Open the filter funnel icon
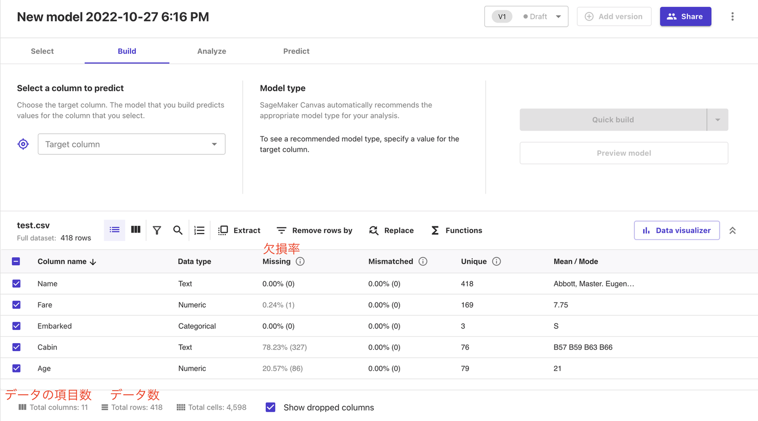Image resolution: width=758 pixels, height=421 pixels. pyautogui.click(x=157, y=230)
